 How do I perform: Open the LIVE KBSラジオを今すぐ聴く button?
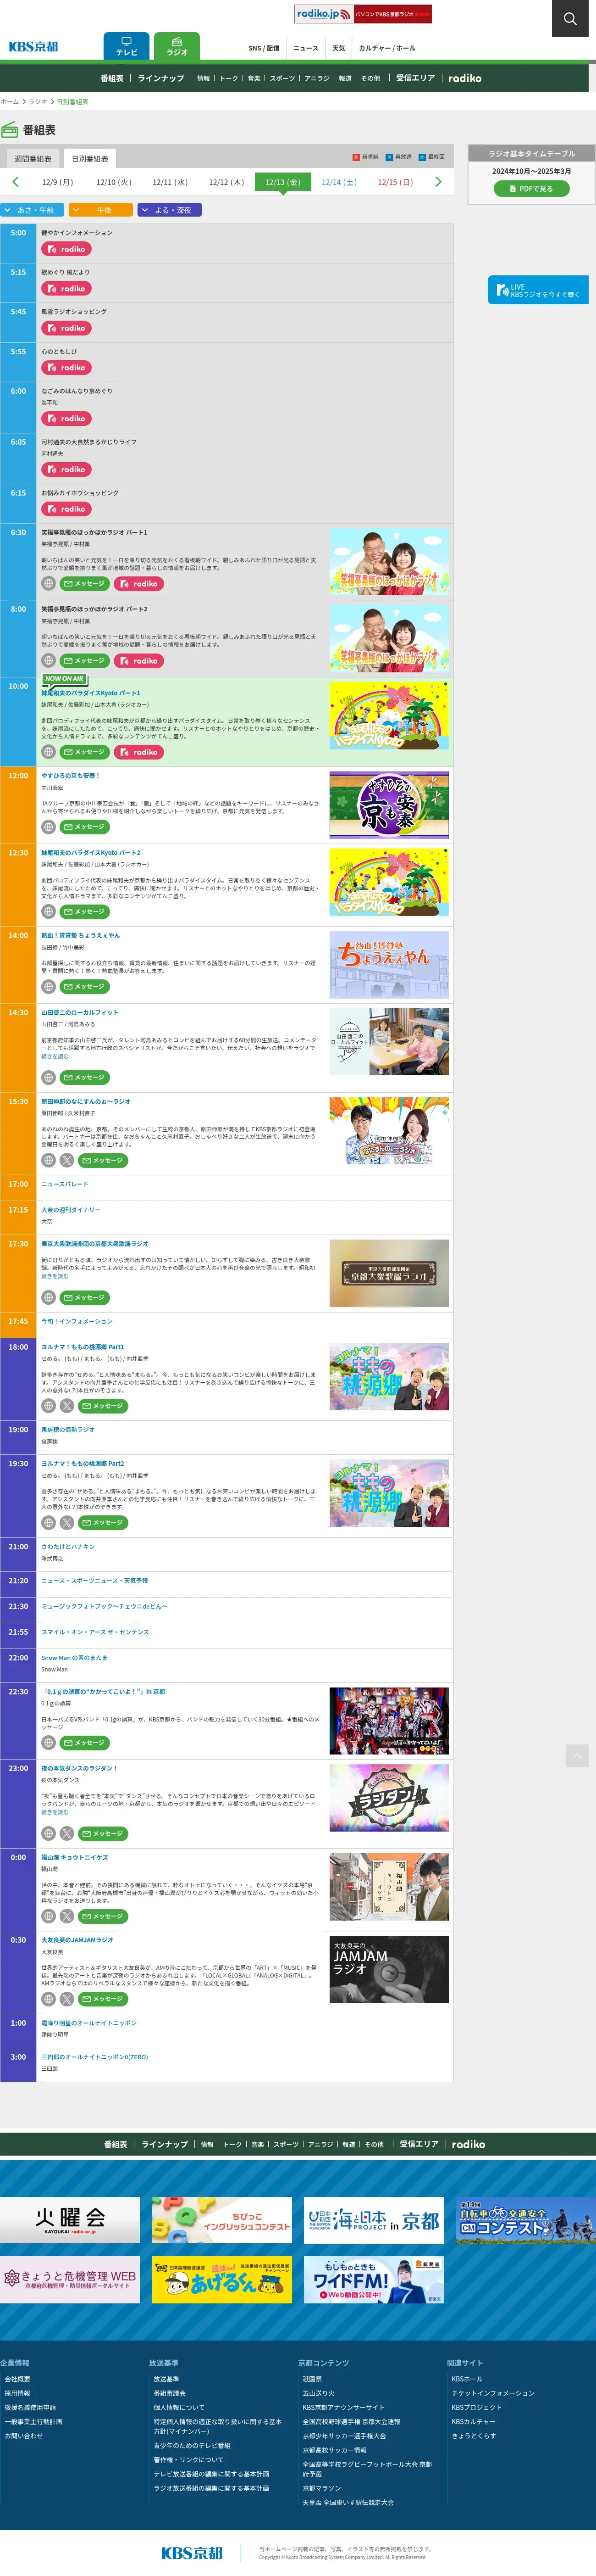538,290
